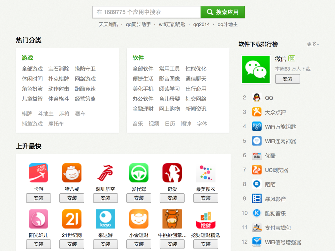Focus the app search input field
This screenshot has width=335, height=251.
(147, 12)
